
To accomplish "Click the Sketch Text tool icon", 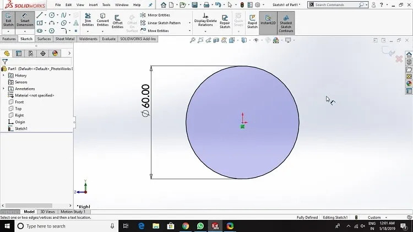I will (x=76, y=23).
